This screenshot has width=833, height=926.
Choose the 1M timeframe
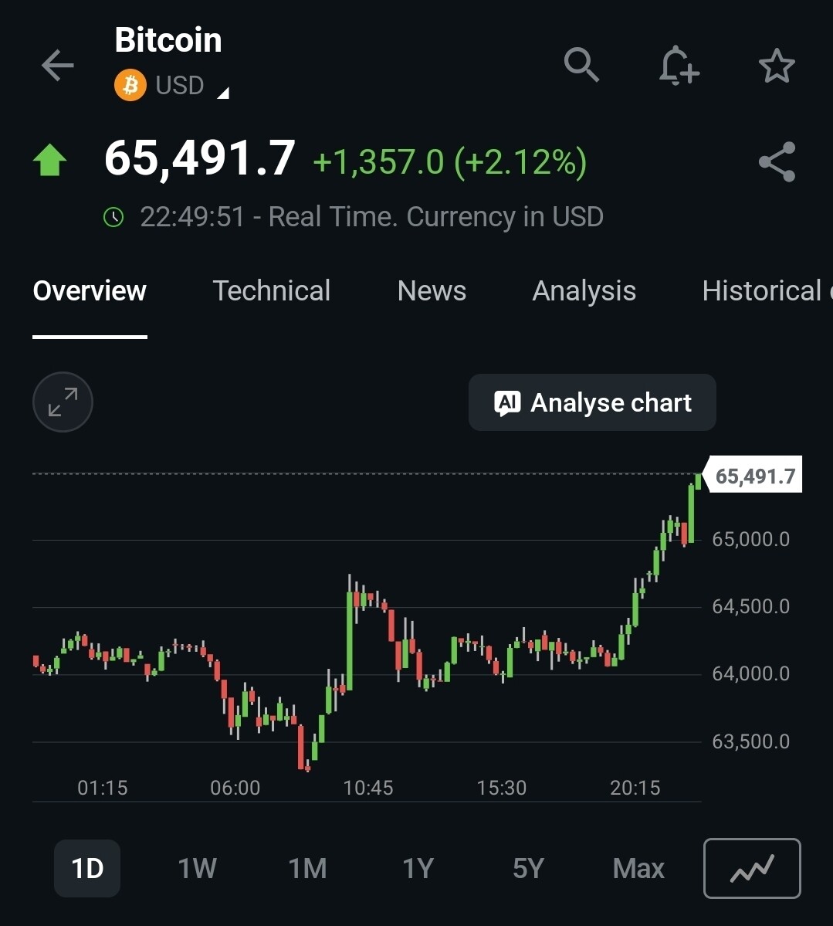point(307,868)
